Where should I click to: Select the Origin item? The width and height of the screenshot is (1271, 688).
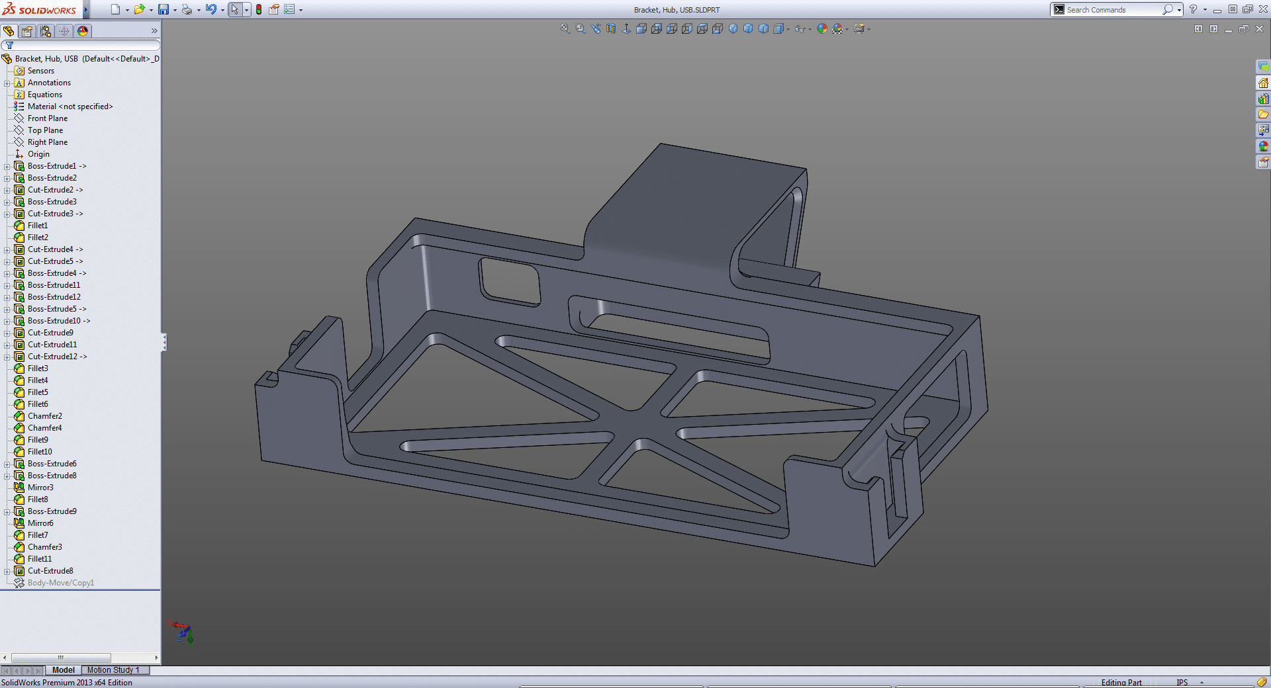click(38, 154)
